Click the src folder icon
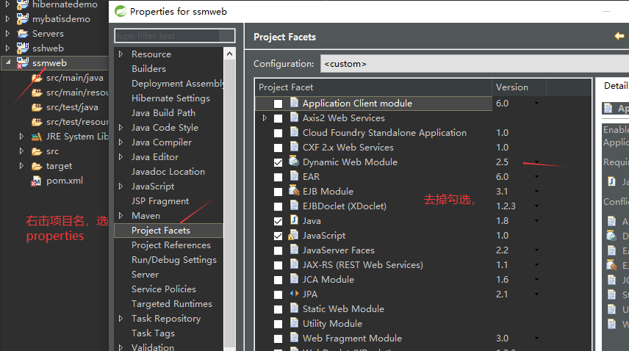 click(37, 151)
